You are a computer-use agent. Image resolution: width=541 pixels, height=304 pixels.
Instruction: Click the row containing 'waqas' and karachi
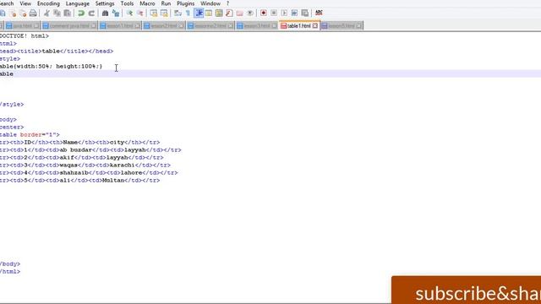(85, 166)
